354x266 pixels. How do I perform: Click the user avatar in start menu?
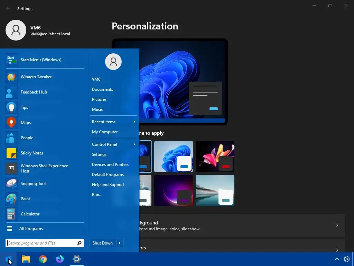click(x=113, y=62)
